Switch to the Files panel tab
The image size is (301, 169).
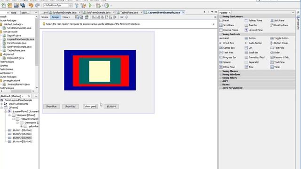point(14,13)
